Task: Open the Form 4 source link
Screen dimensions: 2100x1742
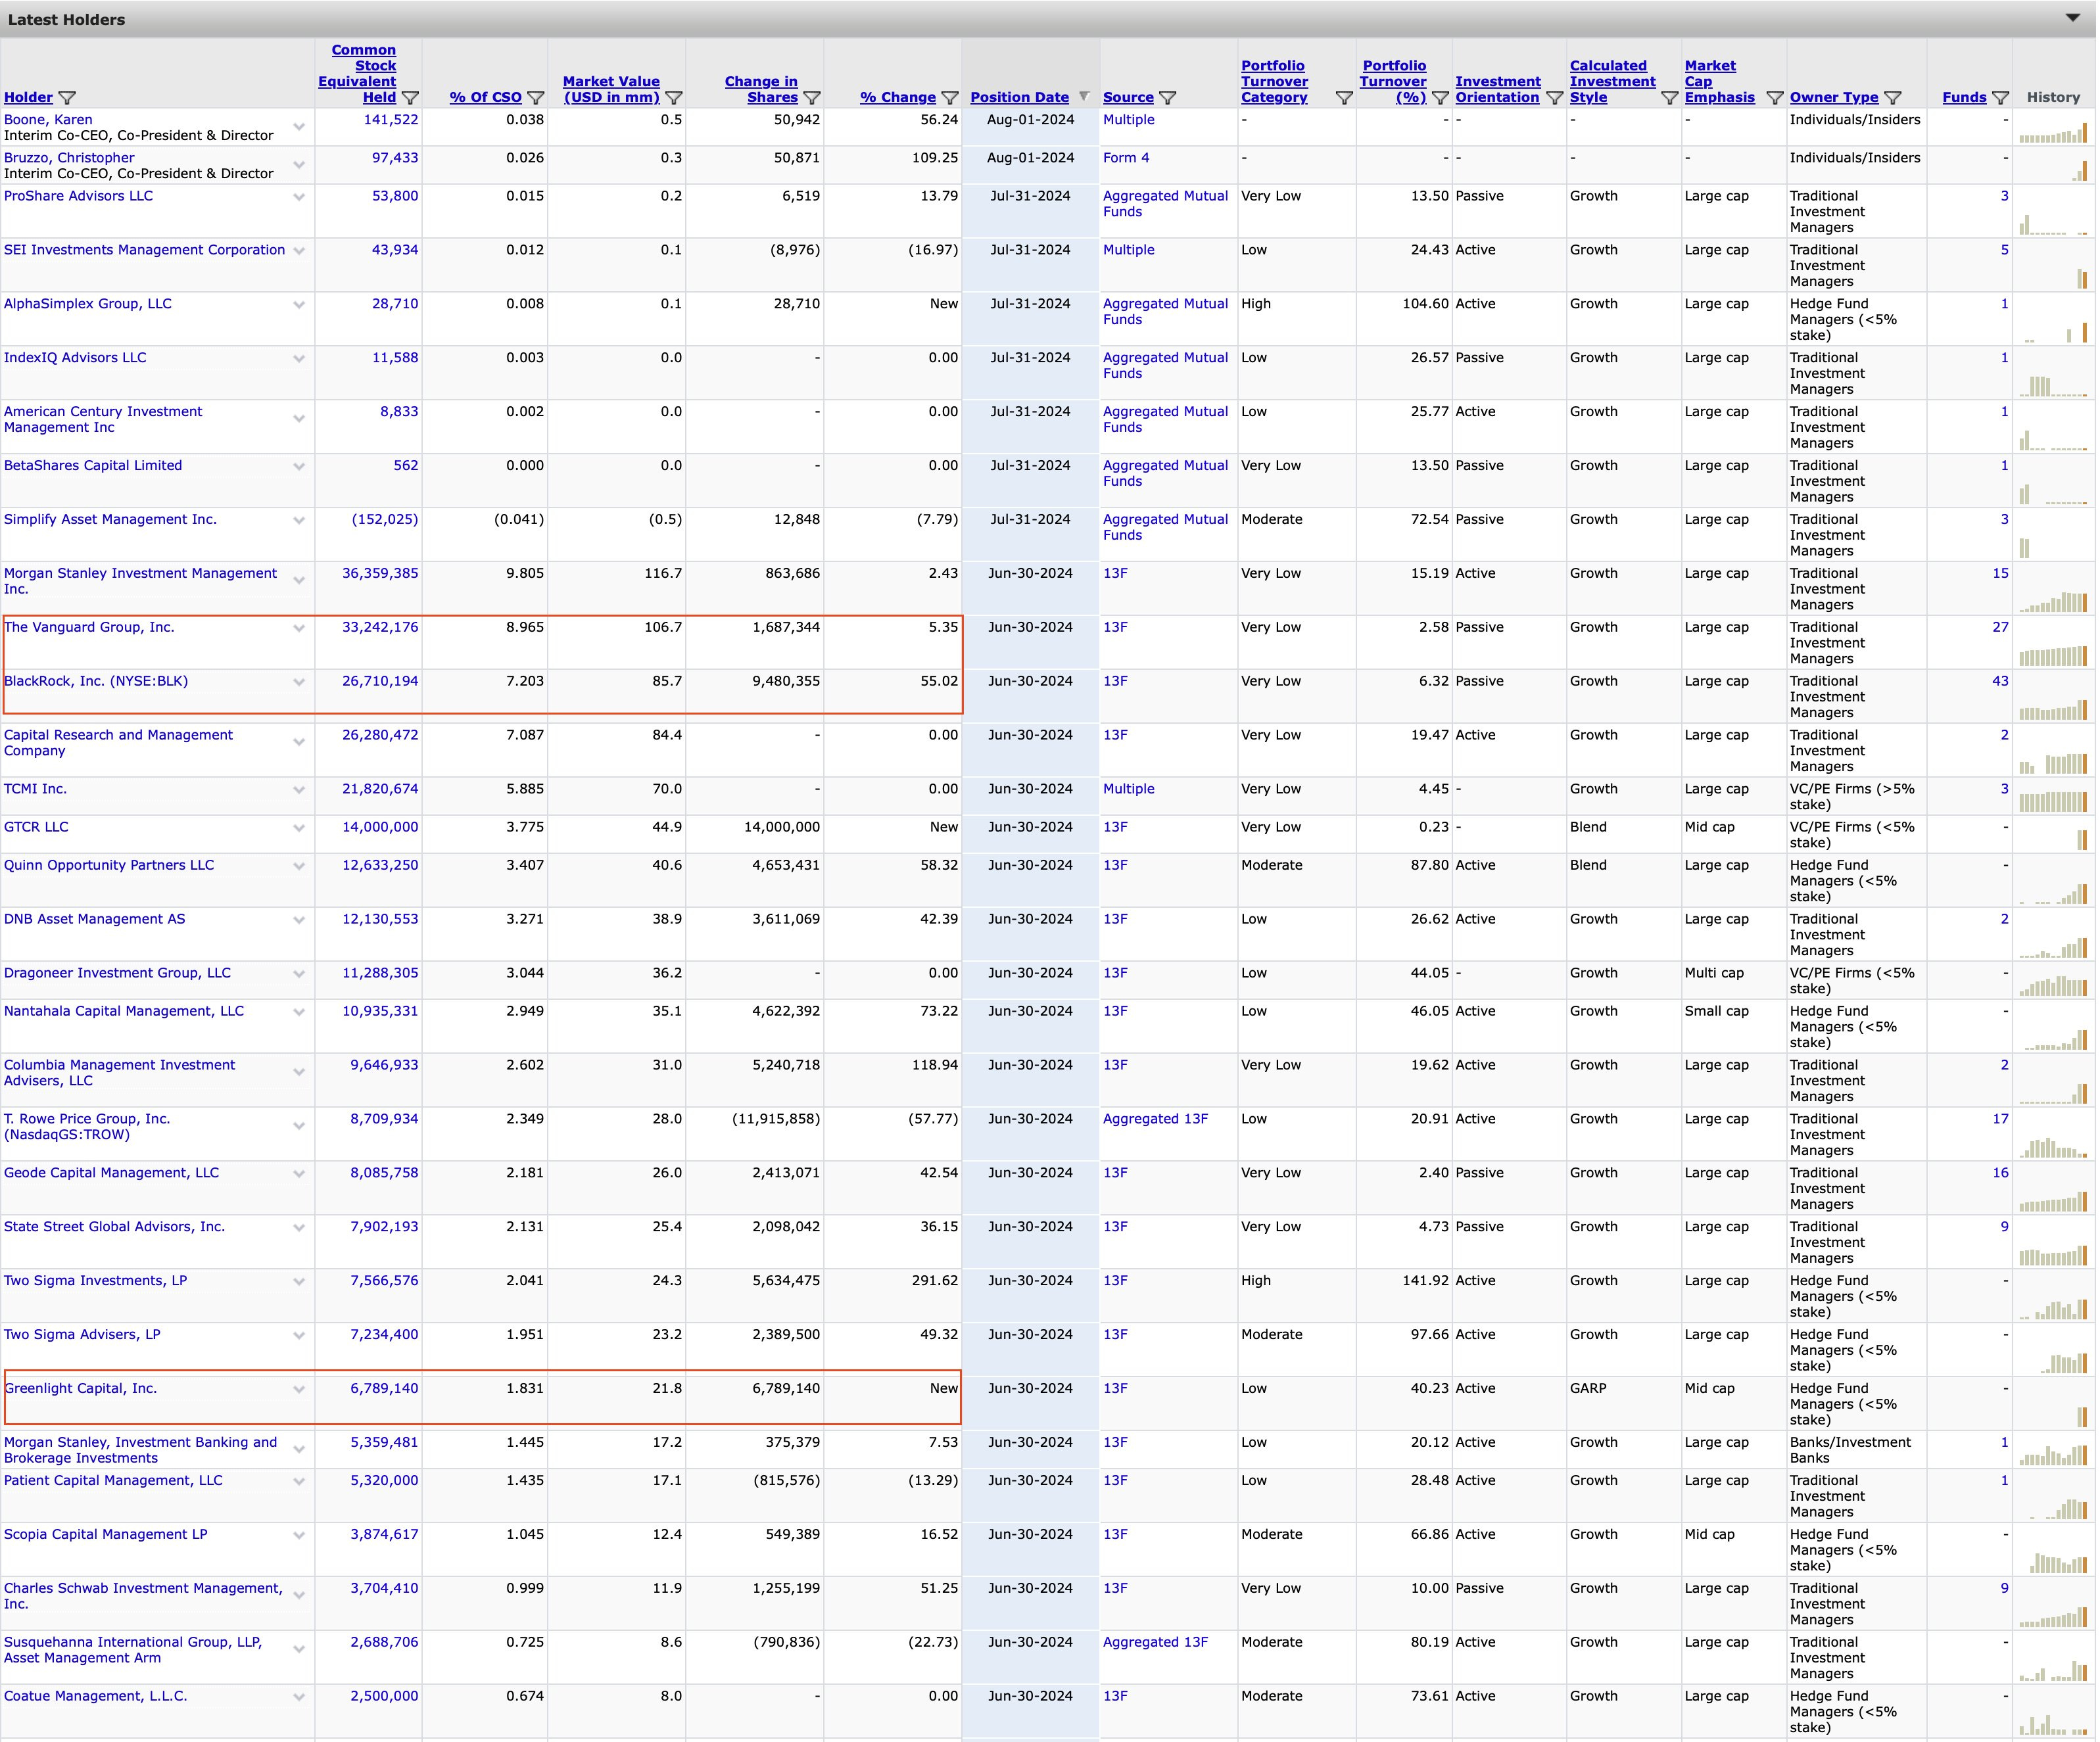Action: coord(1126,158)
